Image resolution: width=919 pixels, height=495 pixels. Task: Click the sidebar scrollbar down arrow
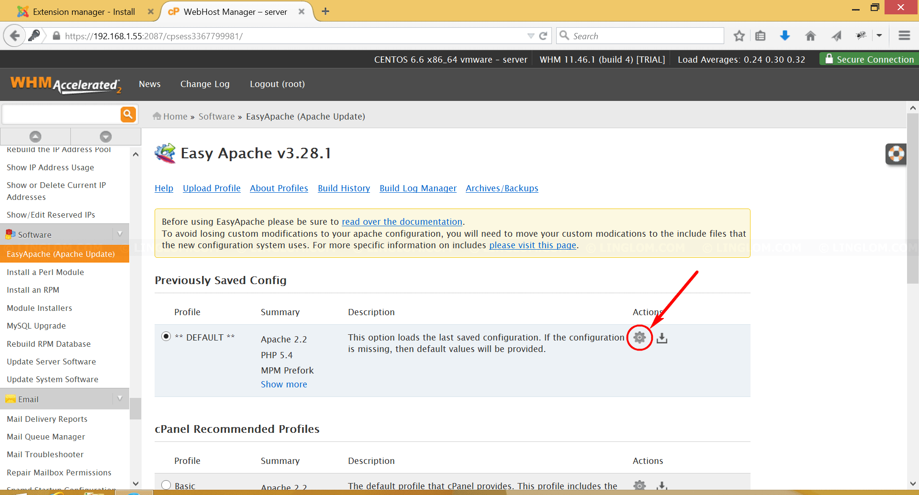(135, 484)
